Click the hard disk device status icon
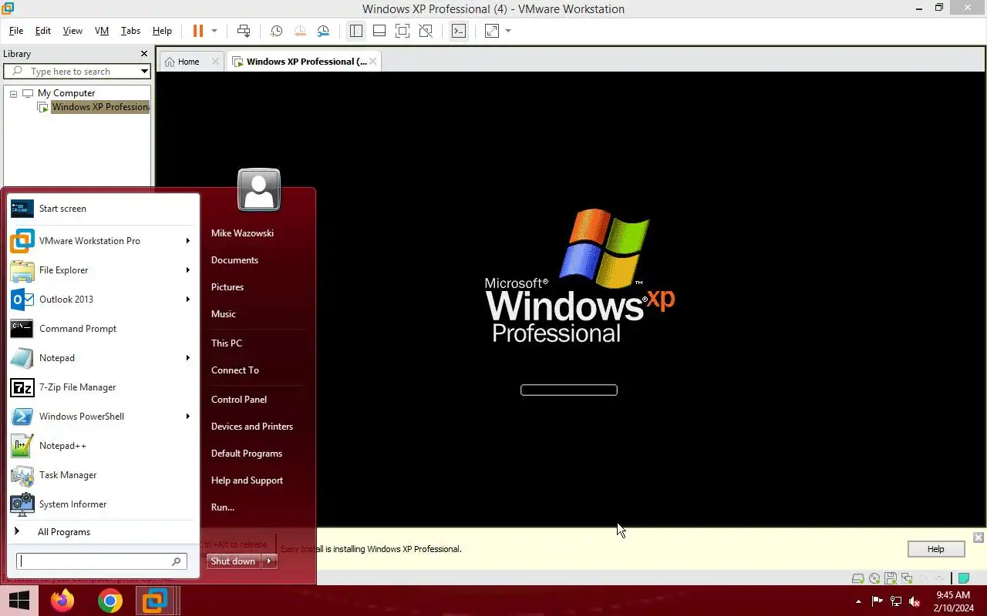 click(x=857, y=578)
